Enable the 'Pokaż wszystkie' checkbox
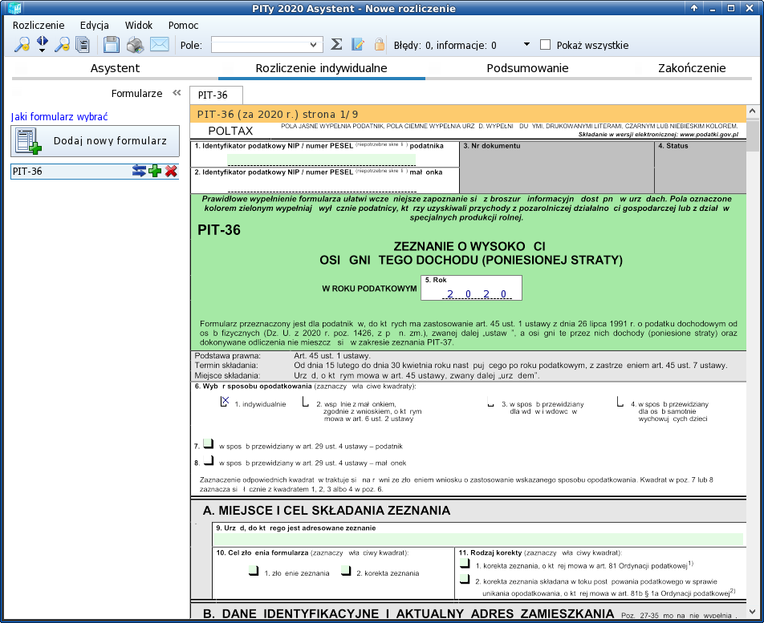Screen dimensions: 764x623 click(x=546, y=45)
